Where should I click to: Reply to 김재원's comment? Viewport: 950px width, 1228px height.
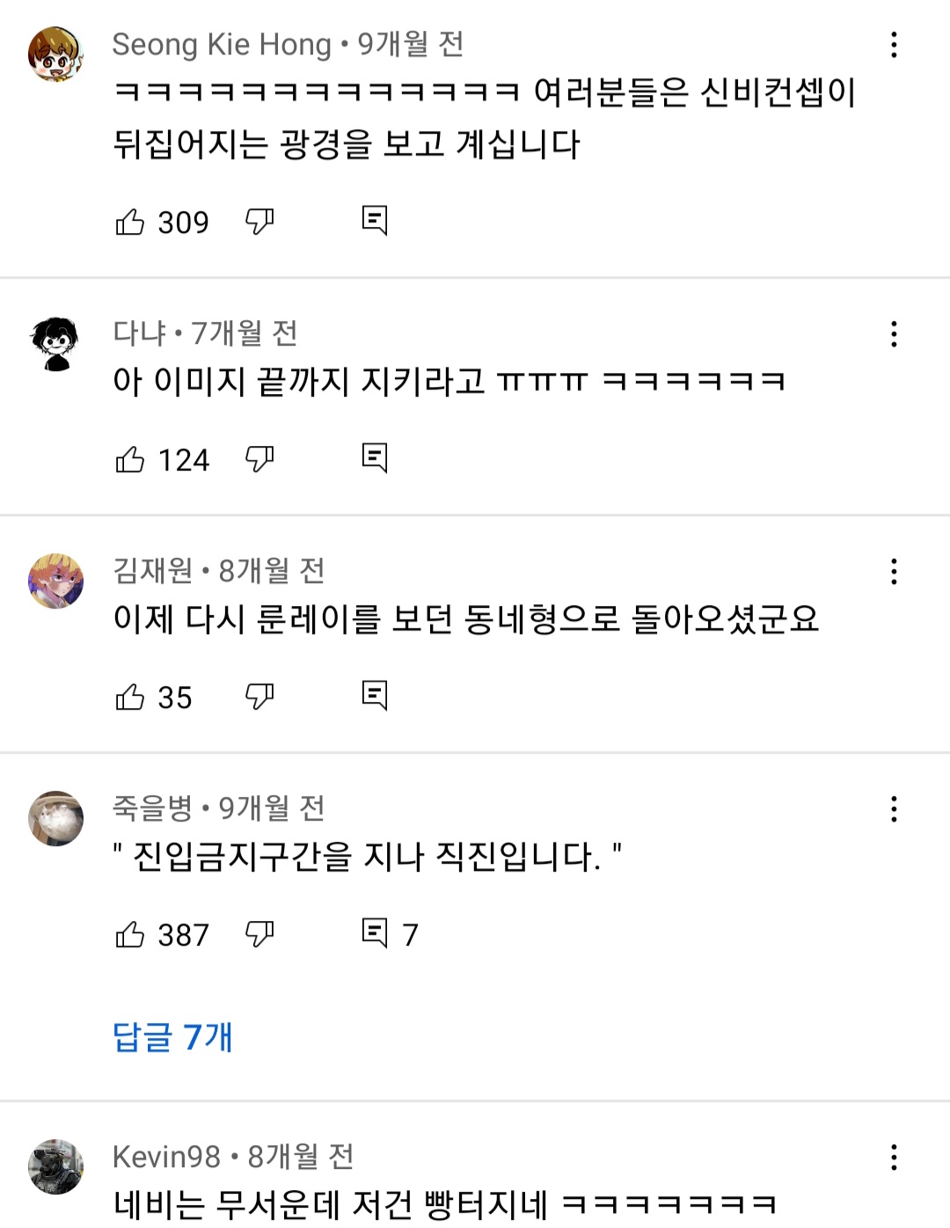coord(375,695)
